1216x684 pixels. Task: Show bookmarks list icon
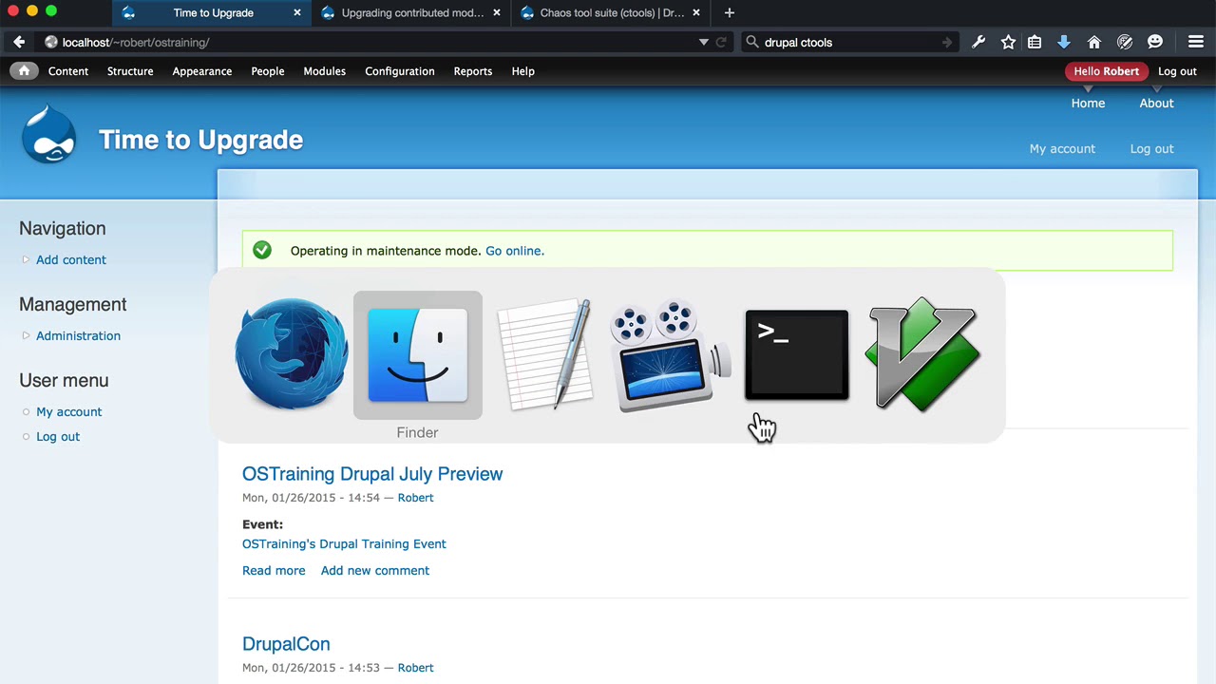[1035, 42]
